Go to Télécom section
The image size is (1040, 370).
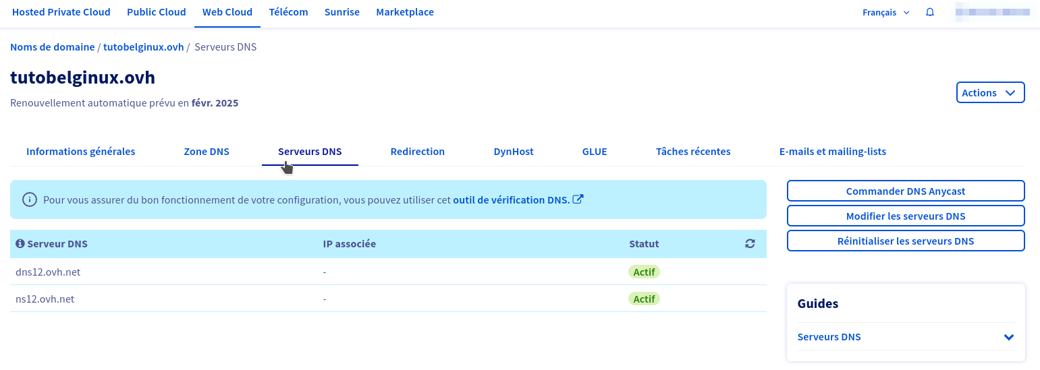288,12
